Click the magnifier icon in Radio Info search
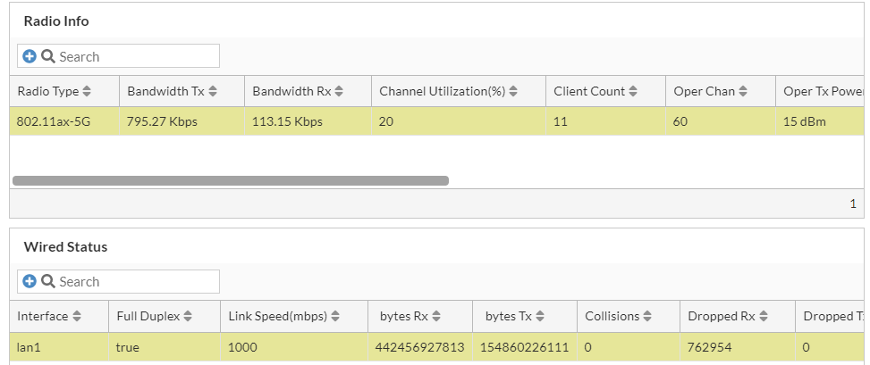Image resolution: width=870 pixels, height=365 pixels. click(x=48, y=56)
